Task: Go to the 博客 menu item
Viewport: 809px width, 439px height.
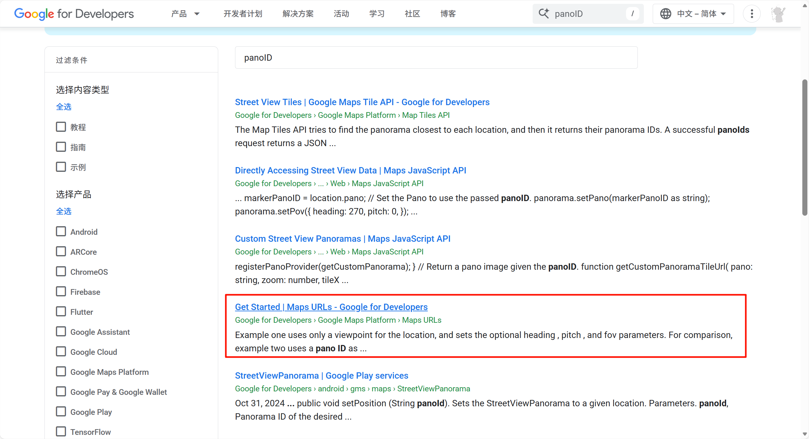Action: [448, 14]
